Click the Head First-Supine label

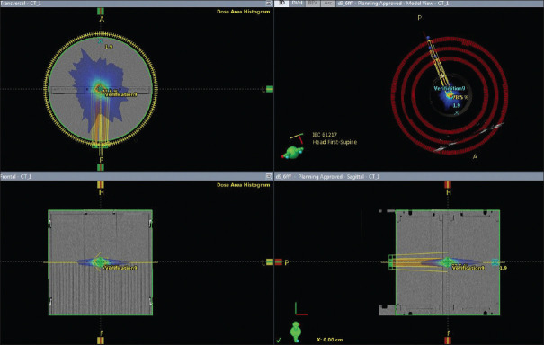coord(334,142)
